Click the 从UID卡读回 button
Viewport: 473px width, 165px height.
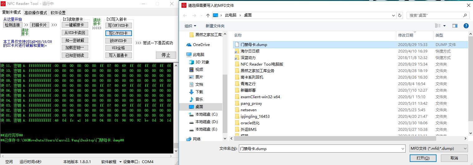(x=75, y=33)
